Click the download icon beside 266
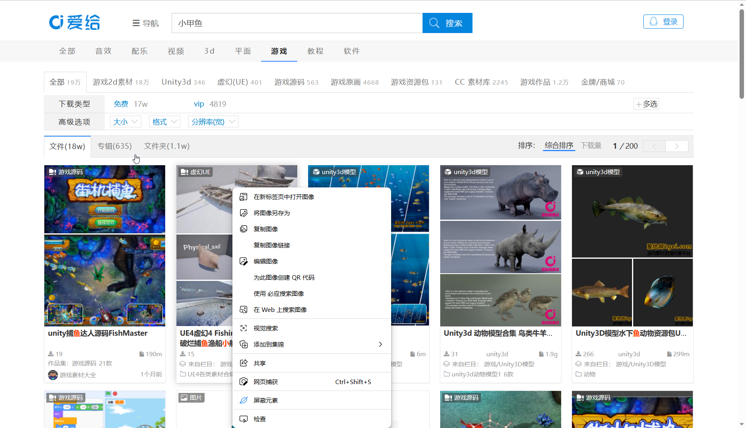This screenshot has height=428, width=746. coord(578,354)
